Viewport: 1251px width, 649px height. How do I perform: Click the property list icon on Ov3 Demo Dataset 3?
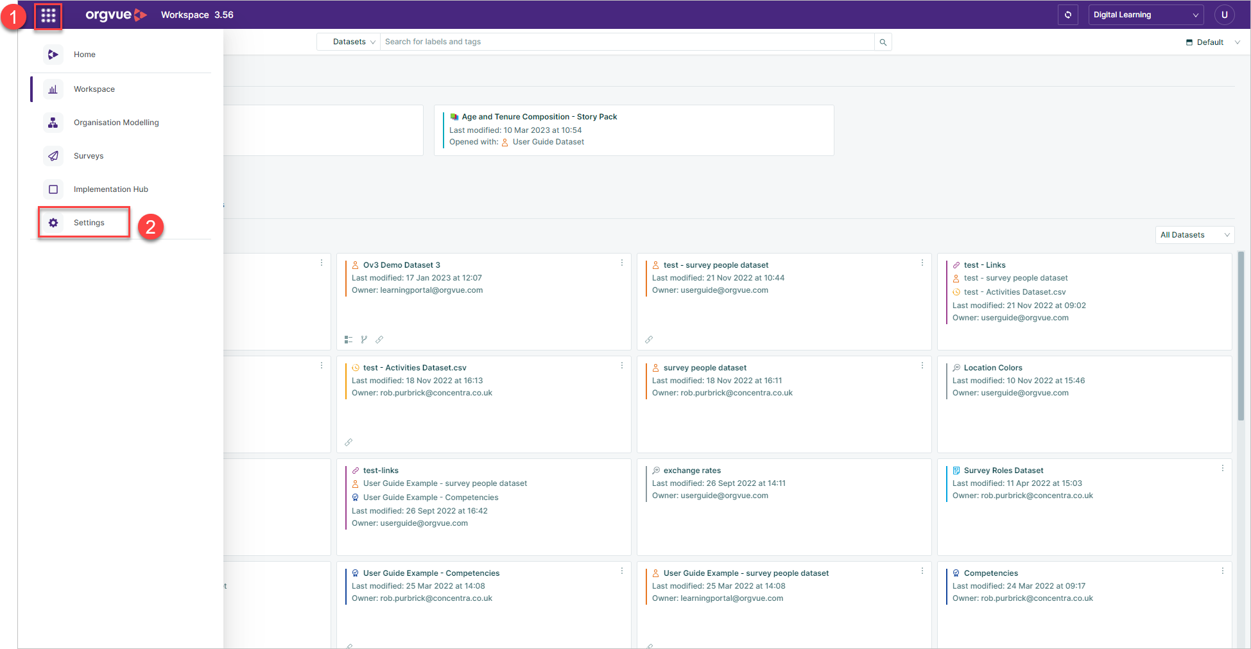[x=349, y=339]
